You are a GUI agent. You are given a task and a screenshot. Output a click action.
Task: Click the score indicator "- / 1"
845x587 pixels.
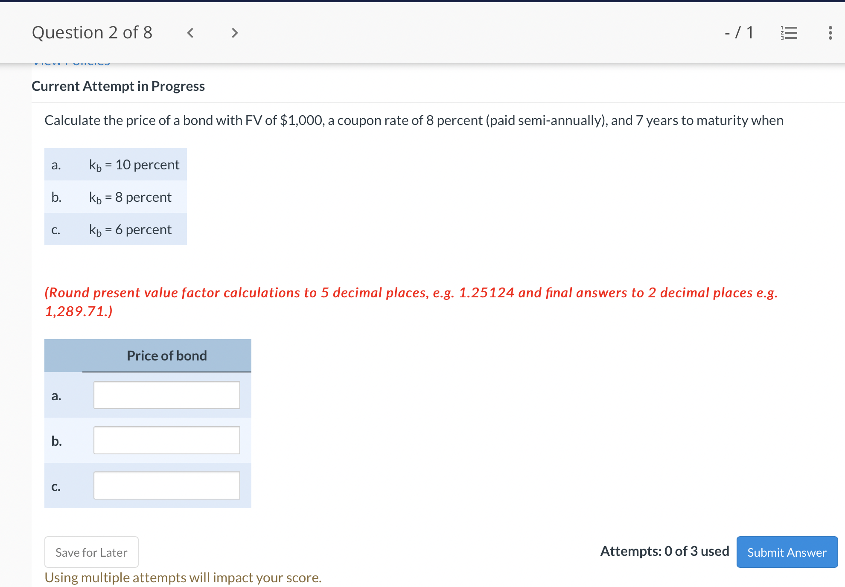click(738, 32)
